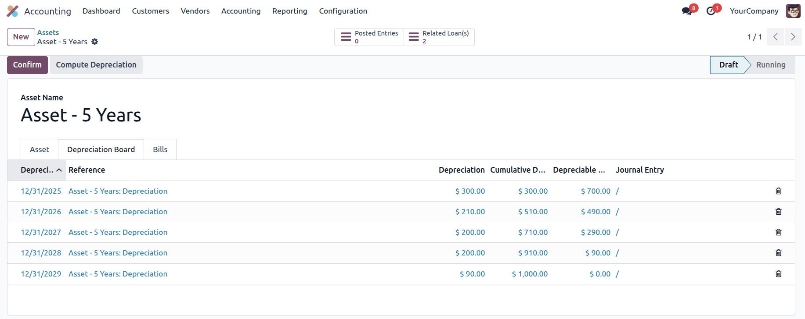Open the Dashboard menu
805x319 pixels.
click(101, 11)
